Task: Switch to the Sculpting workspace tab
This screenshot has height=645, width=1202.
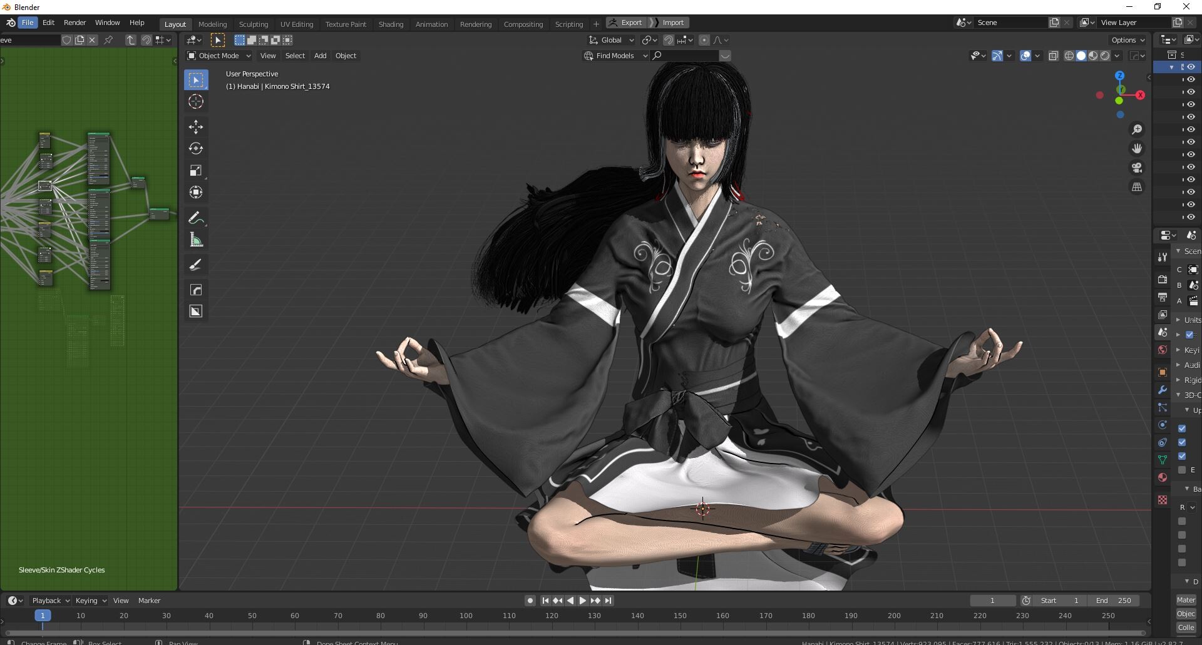Action: (x=254, y=24)
